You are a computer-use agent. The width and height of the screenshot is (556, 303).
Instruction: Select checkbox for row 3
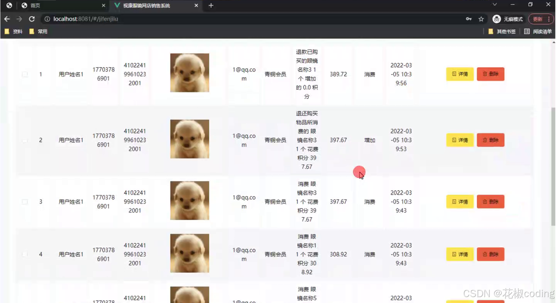pyautogui.click(x=25, y=202)
